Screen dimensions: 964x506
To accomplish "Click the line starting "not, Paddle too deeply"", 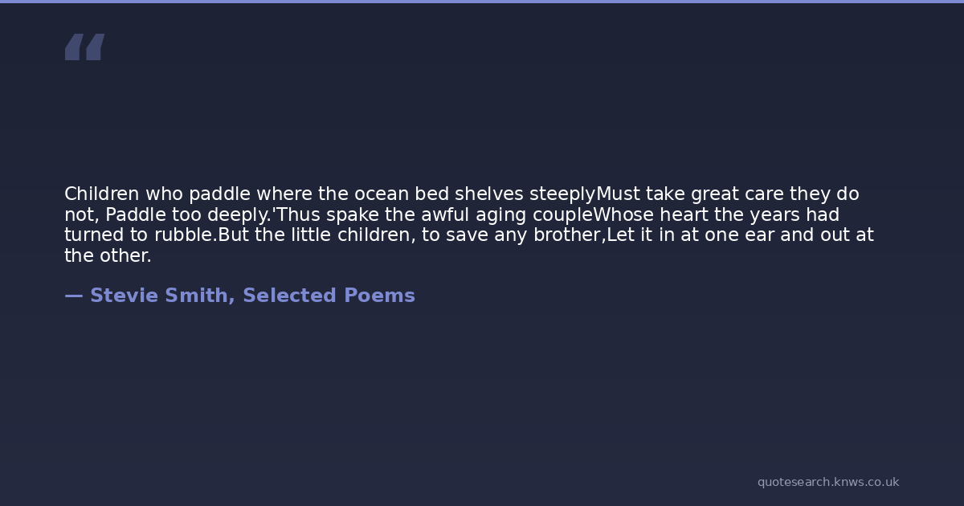I will [451, 215].
